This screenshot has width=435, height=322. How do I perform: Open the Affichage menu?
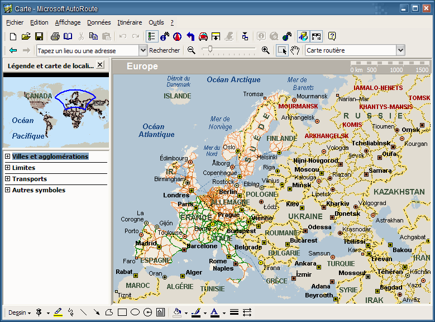[68, 22]
